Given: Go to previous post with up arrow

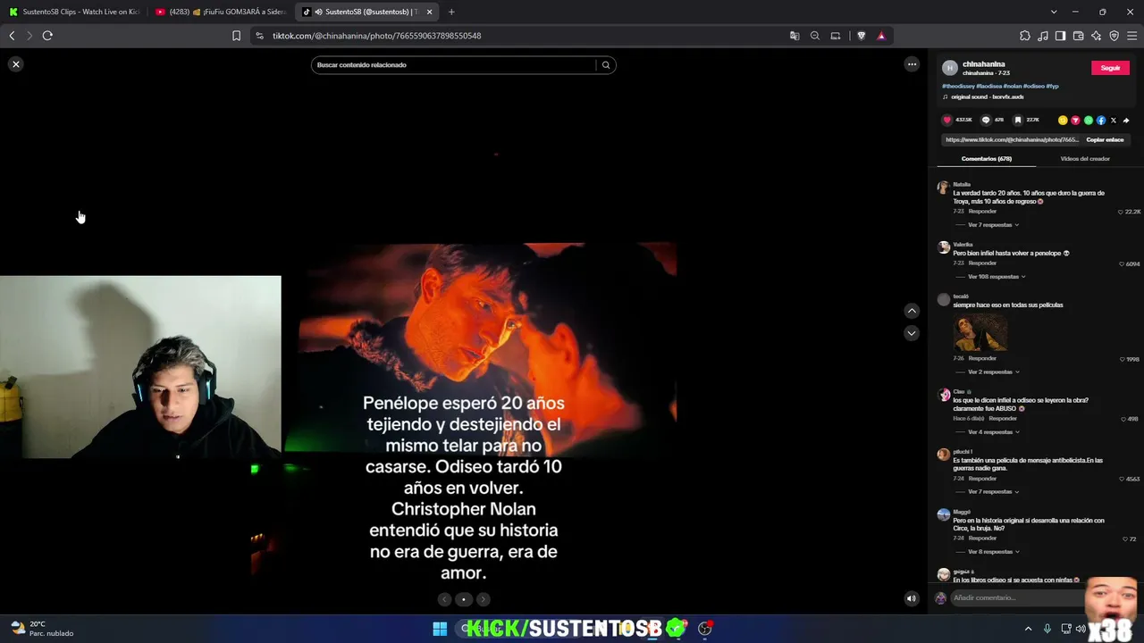Looking at the screenshot, I should 912,311.
